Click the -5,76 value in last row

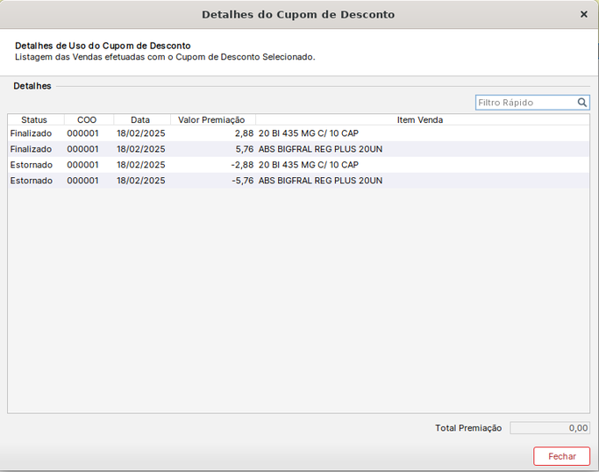pyautogui.click(x=242, y=181)
